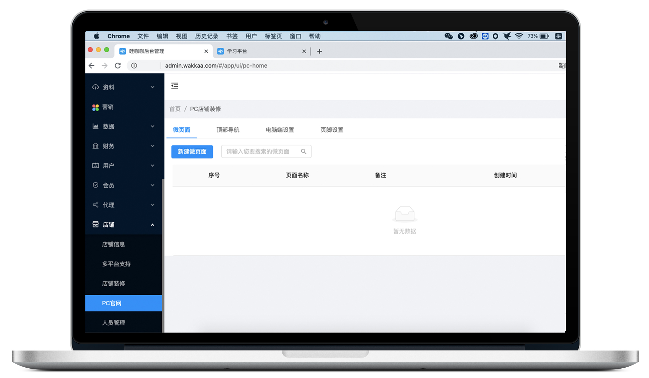Reload the page with refresh icon
Image resolution: width=649 pixels, height=378 pixels.
(118, 66)
